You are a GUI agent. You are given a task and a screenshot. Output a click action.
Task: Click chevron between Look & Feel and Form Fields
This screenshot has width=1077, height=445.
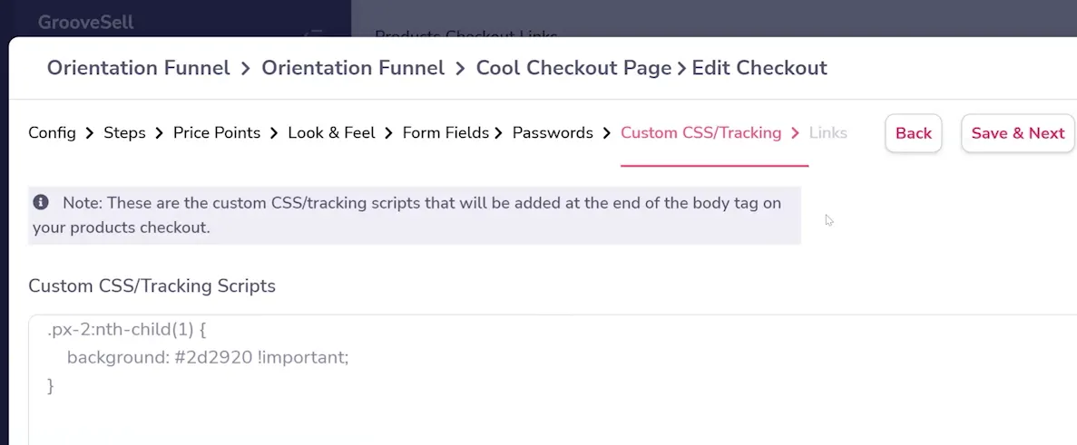[388, 133]
